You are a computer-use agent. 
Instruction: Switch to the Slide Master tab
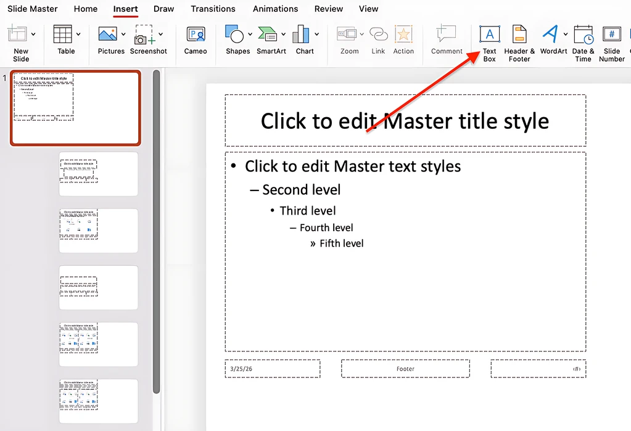click(32, 9)
